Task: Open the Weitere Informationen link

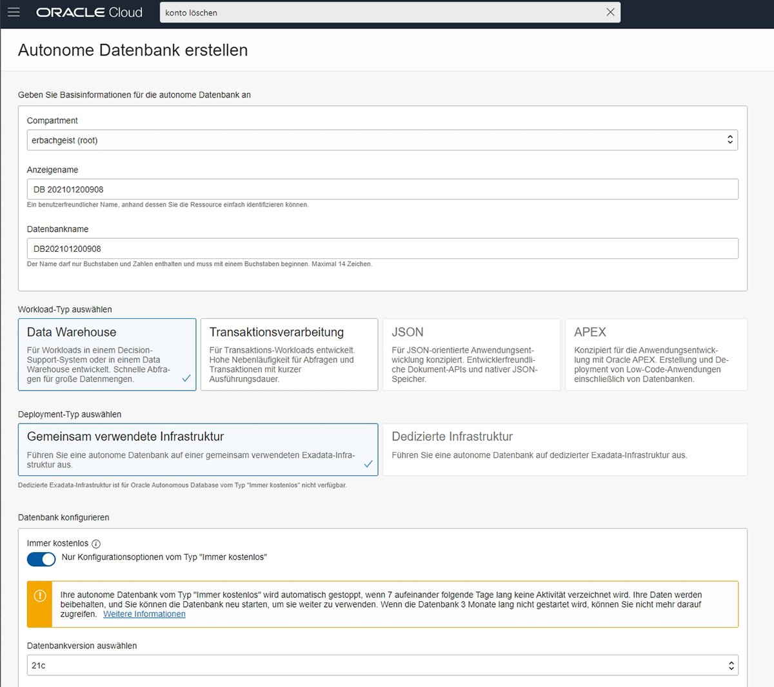Action: coord(144,614)
